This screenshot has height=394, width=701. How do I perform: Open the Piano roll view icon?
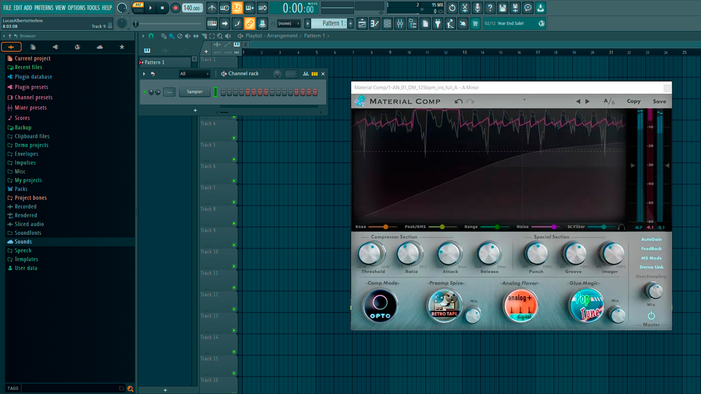pos(375,23)
